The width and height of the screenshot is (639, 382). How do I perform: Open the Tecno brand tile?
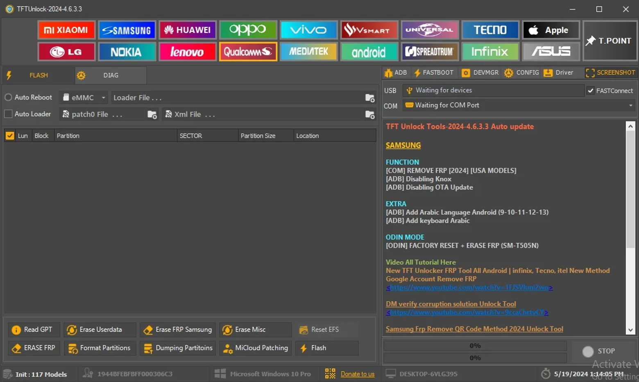tap(490, 30)
